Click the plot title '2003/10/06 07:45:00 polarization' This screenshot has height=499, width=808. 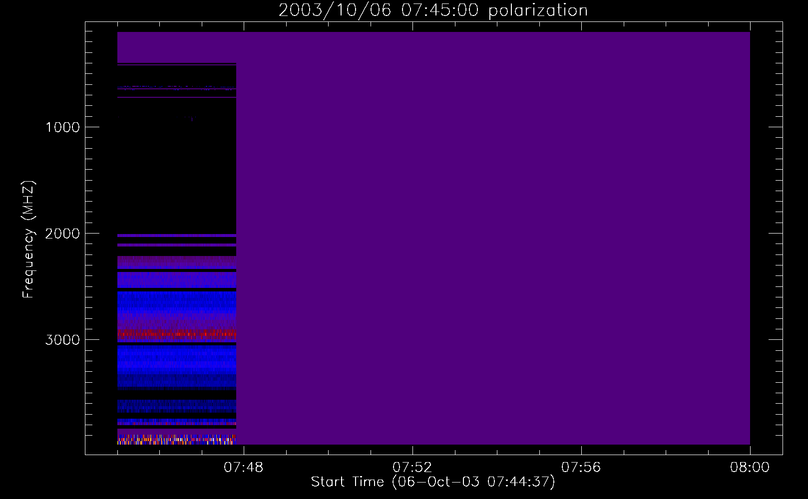click(x=433, y=10)
